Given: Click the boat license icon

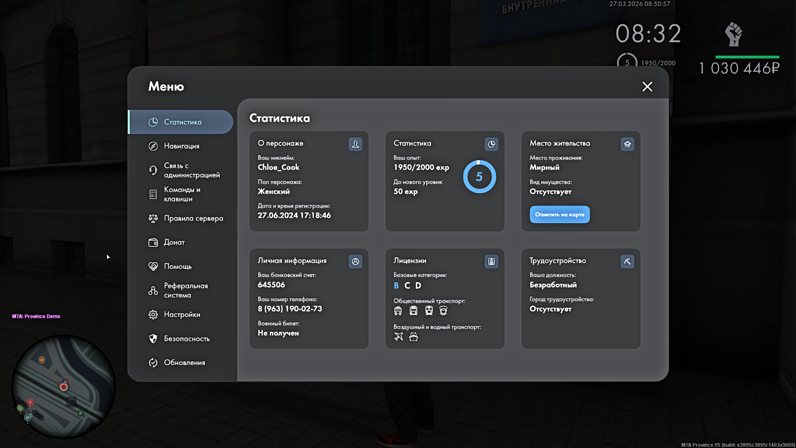Looking at the screenshot, I should (x=413, y=336).
